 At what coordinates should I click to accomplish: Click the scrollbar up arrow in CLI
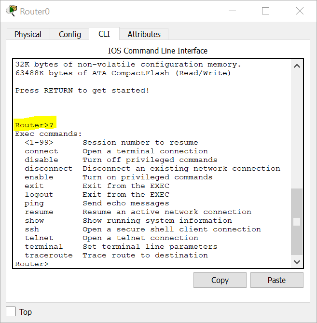(297, 66)
